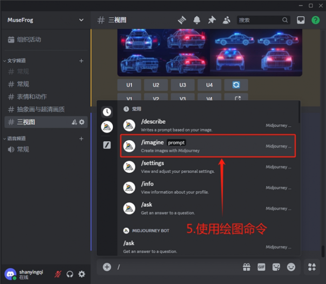The width and height of the screenshot is (326, 284).
Task: Click the chat scrollbar thumb
Action: [x=323, y=251]
